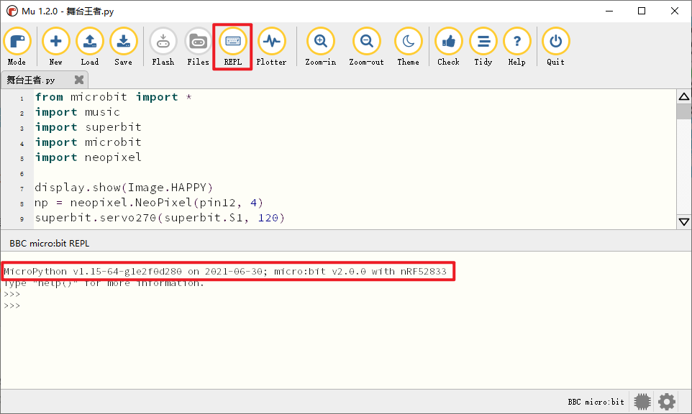Image resolution: width=692 pixels, height=414 pixels.
Task: Create a New file
Action: [x=55, y=46]
